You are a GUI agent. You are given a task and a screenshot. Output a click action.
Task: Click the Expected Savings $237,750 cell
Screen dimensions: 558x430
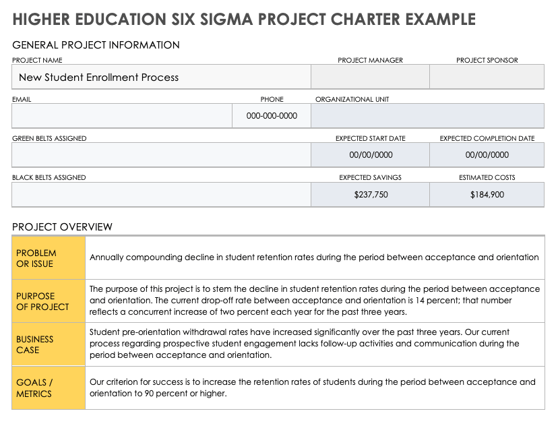coord(370,194)
